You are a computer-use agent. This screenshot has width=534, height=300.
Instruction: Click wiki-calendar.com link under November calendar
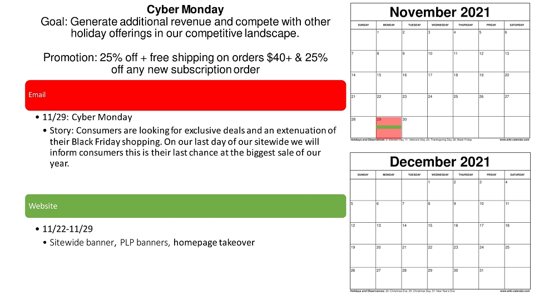pyautogui.click(x=515, y=139)
